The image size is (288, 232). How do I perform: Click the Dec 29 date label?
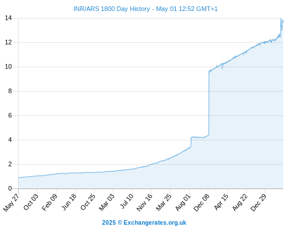(x=258, y=202)
